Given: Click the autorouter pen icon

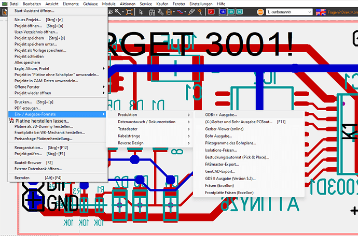Looking at the screenshot, I should (x=191, y=12).
